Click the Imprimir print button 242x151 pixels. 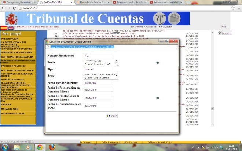point(224,33)
